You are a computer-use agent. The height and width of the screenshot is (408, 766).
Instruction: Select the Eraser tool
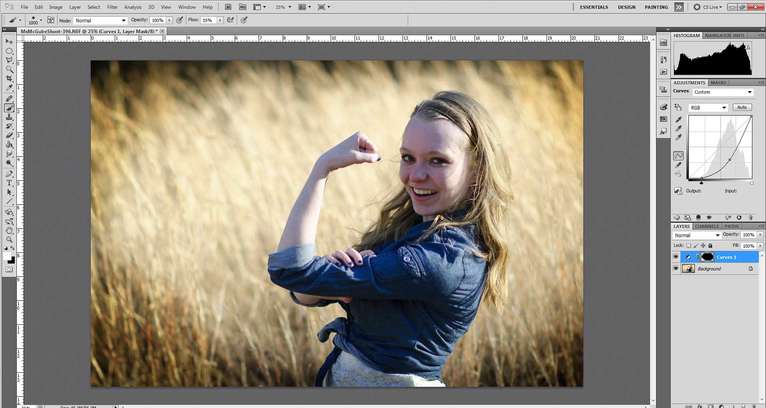coord(9,135)
